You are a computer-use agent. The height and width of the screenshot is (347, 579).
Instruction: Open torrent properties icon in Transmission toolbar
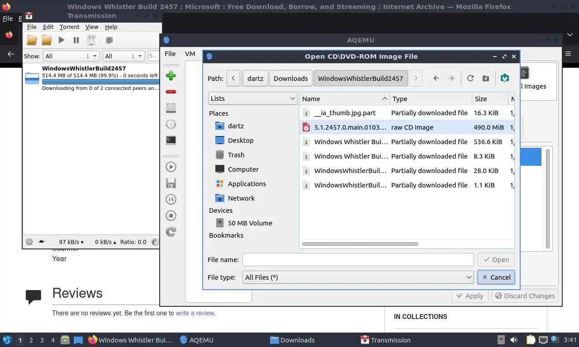(109, 40)
